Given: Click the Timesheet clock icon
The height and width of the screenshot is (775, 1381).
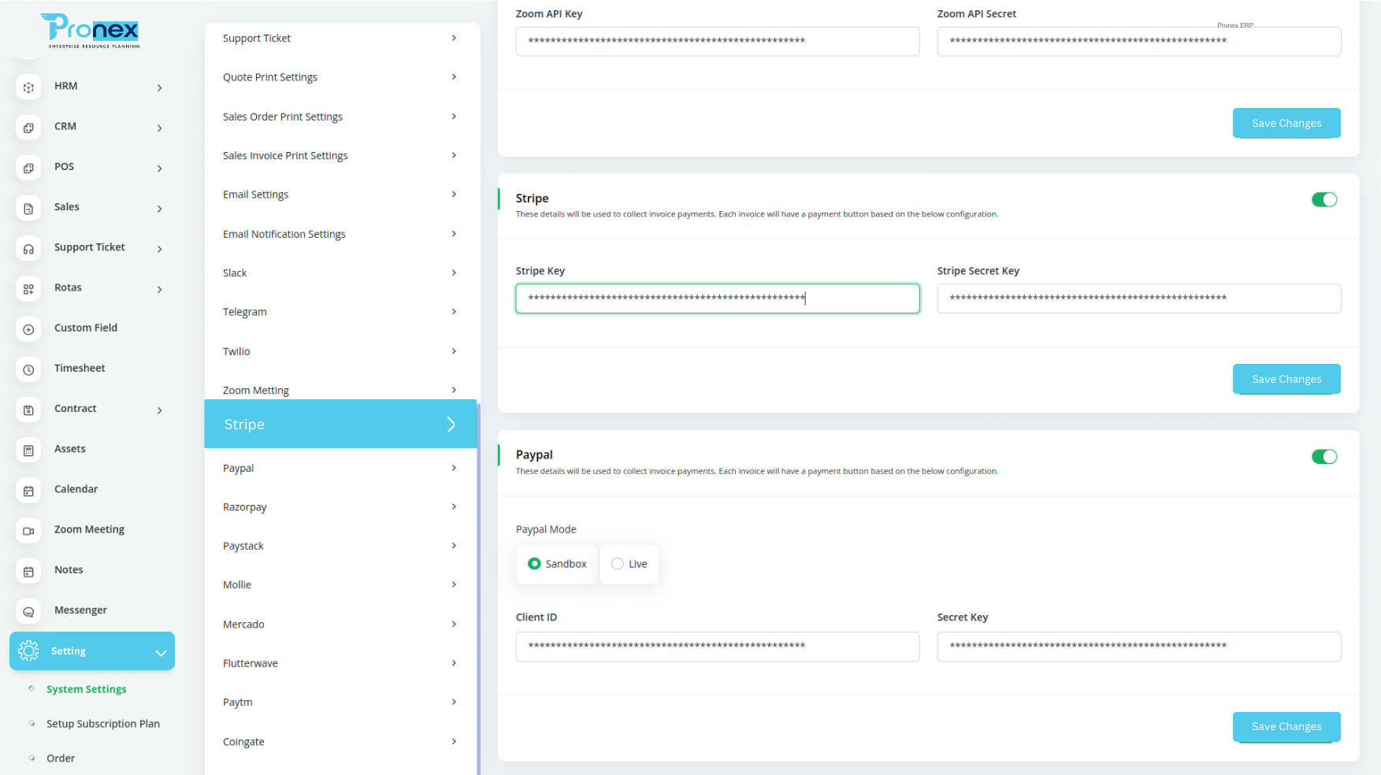Looking at the screenshot, I should tap(28, 369).
